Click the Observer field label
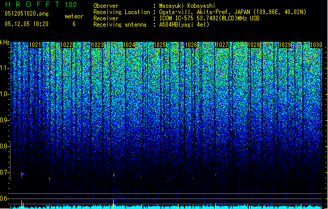 coord(106,6)
